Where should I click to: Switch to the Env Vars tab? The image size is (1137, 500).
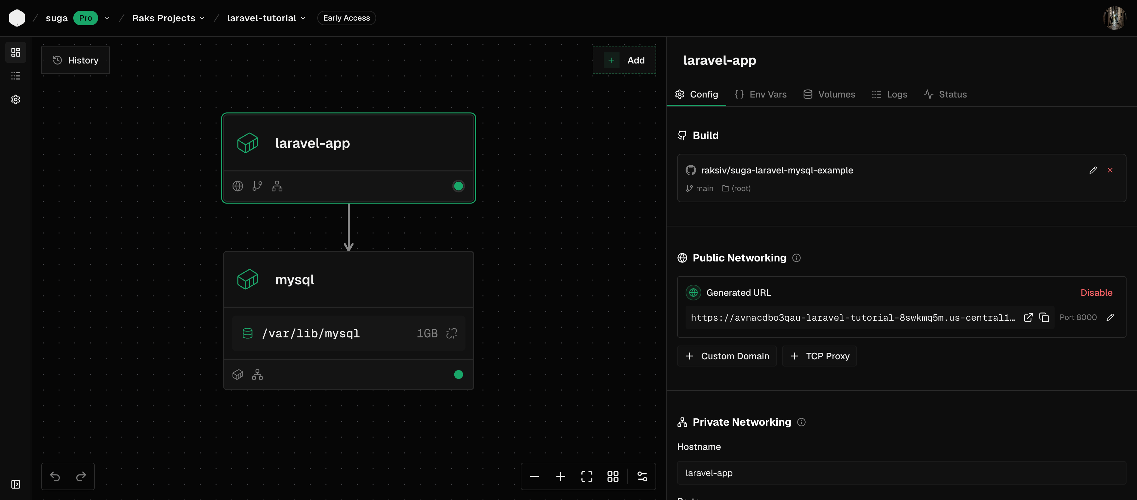pyautogui.click(x=760, y=95)
